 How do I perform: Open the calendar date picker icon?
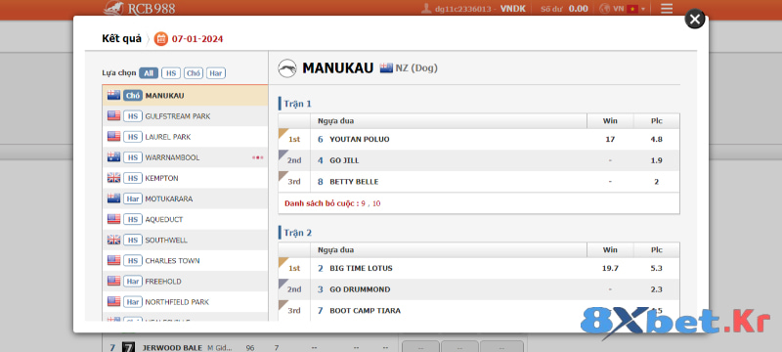click(x=160, y=39)
